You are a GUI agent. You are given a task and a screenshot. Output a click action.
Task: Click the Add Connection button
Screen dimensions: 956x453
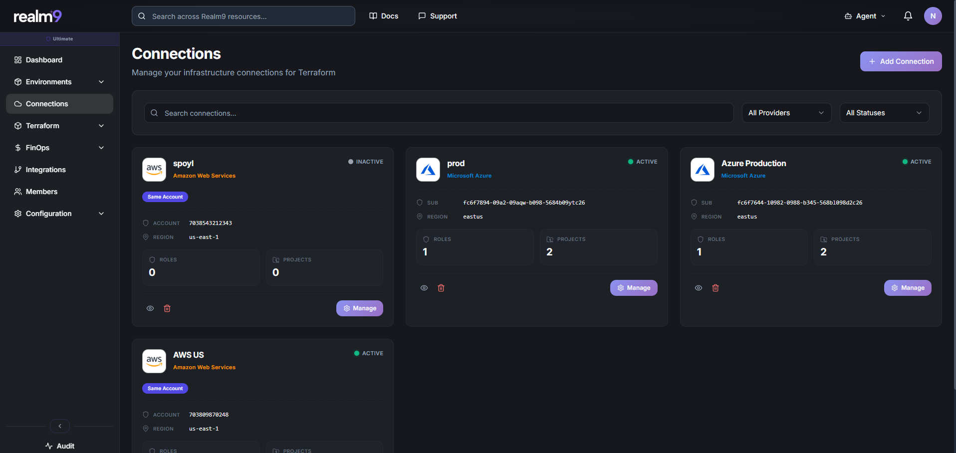click(900, 61)
